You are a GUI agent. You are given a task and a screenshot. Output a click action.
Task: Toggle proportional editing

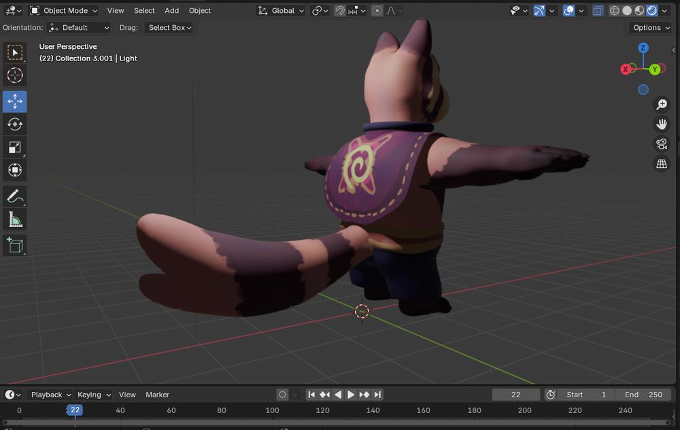[x=377, y=11]
